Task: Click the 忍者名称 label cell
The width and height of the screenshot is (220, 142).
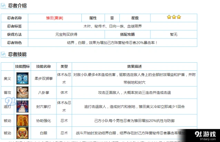Action: pyautogui.click(x=14, y=18)
